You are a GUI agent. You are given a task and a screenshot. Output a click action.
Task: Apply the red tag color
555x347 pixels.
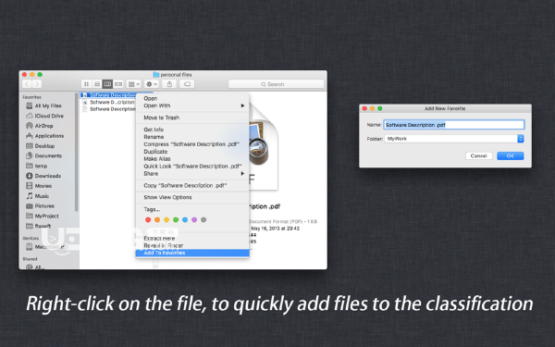click(148, 220)
